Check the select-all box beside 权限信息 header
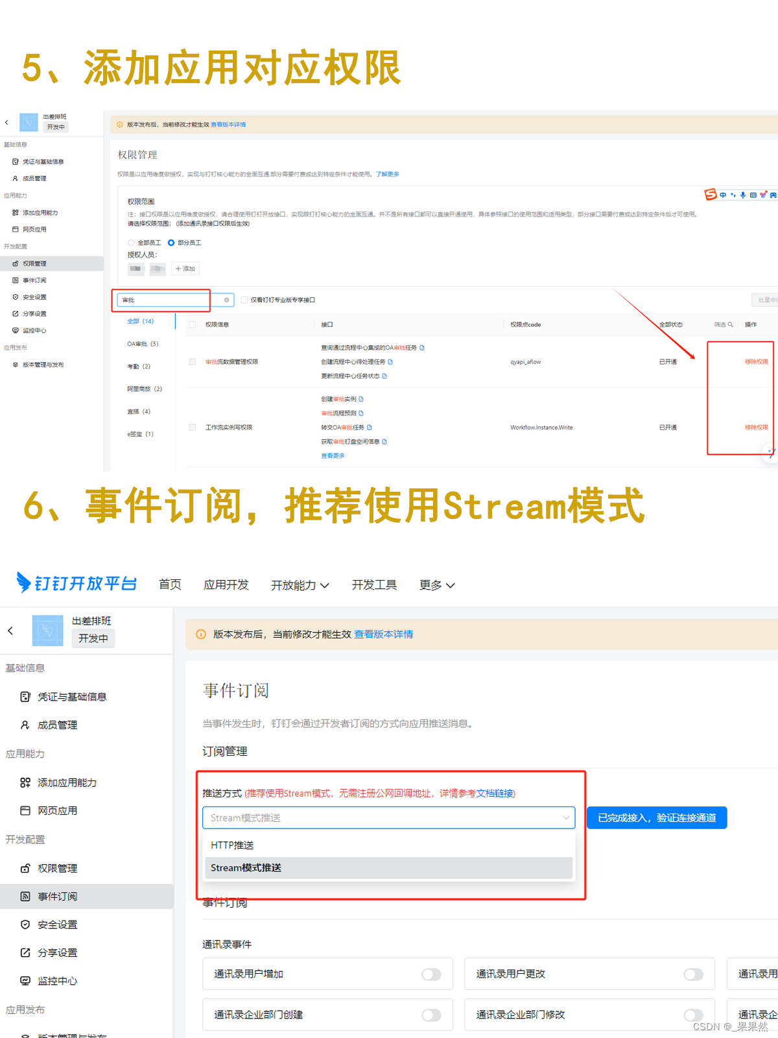 (193, 324)
